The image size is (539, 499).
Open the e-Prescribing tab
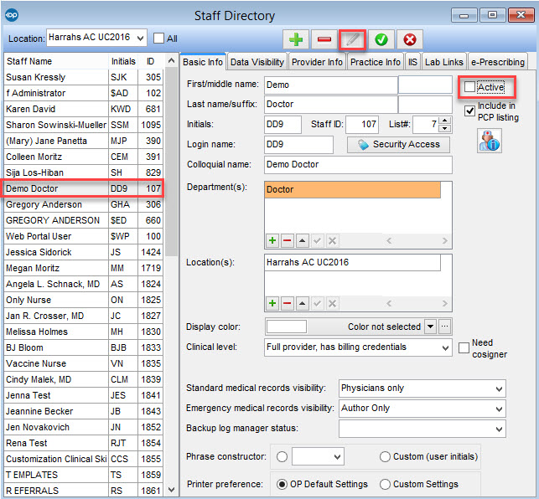[x=498, y=62]
